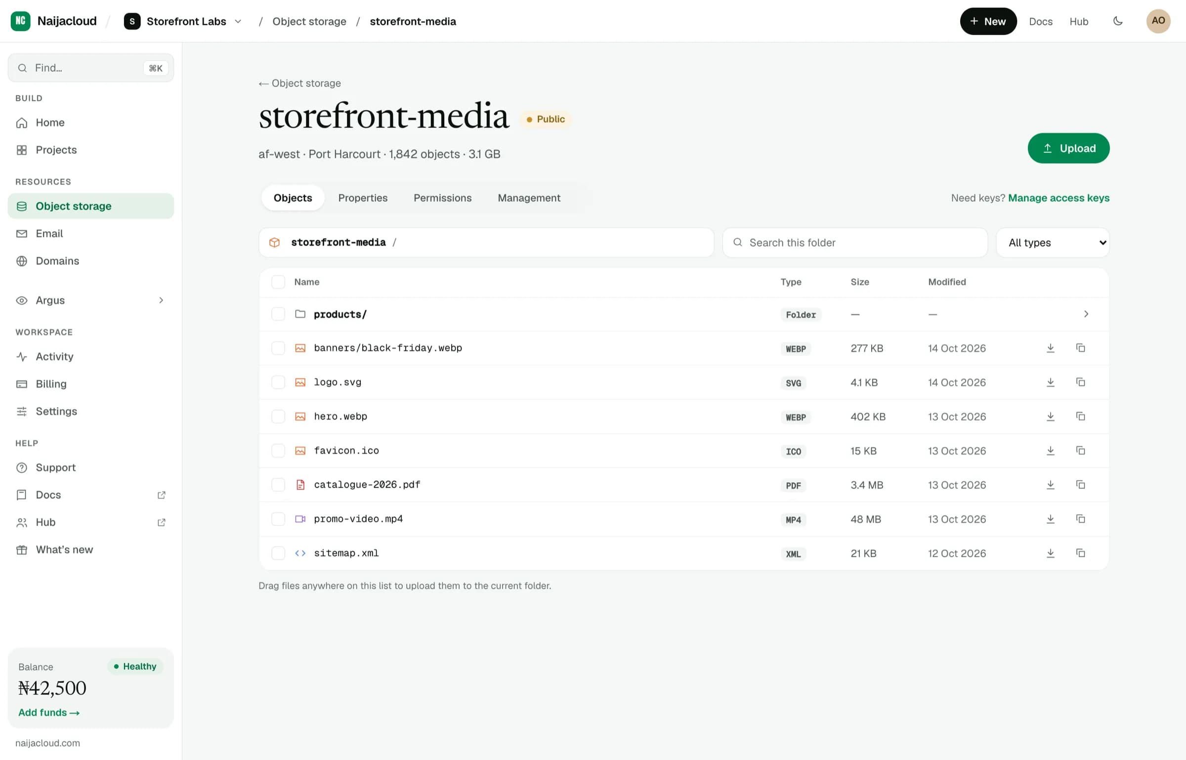Download catalogue-2026.pdf
This screenshot has width=1186, height=760.
1051,485
